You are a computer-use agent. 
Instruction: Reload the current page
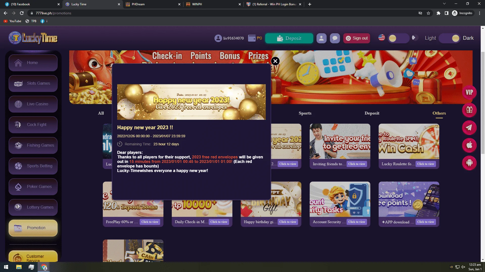(22, 13)
